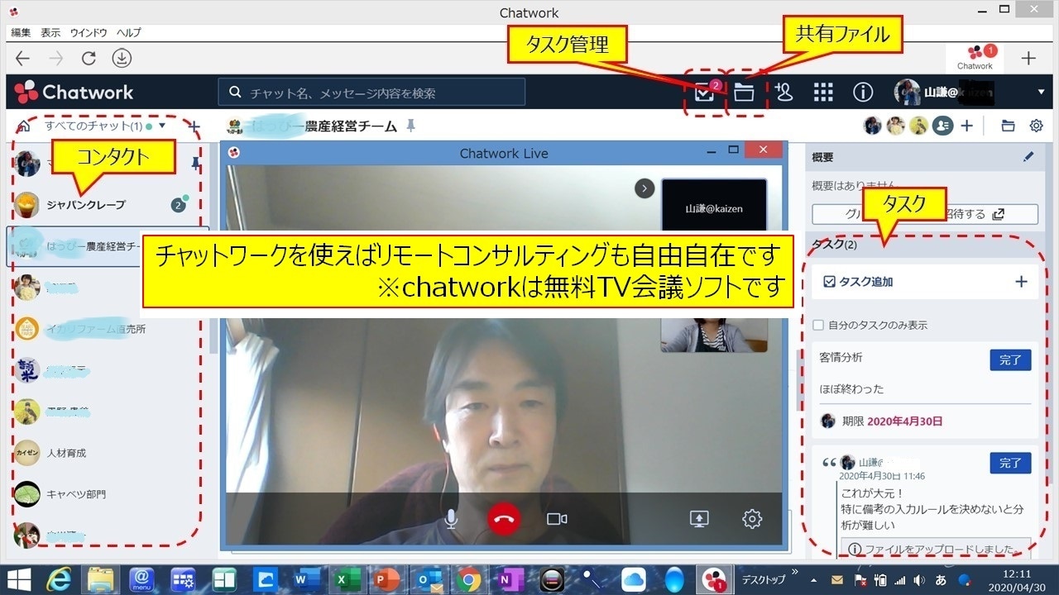
Task: Check 自分のタスクのみ表示 checkbox
Action: pos(818,326)
